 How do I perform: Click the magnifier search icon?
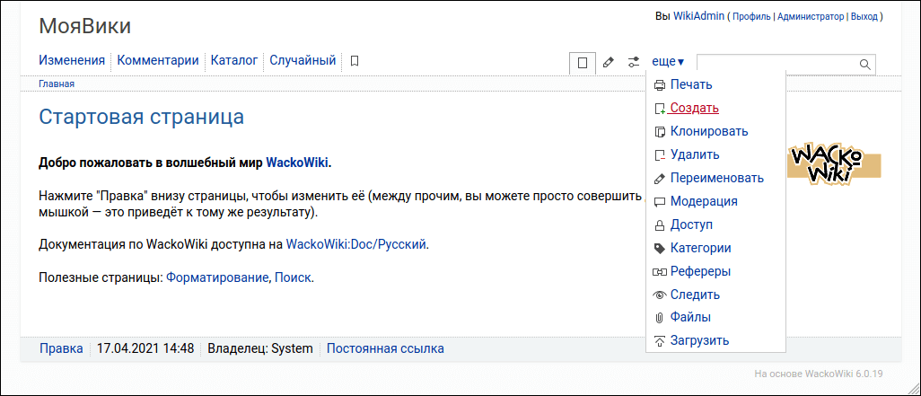pyautogui.click(x=865, y=64)
